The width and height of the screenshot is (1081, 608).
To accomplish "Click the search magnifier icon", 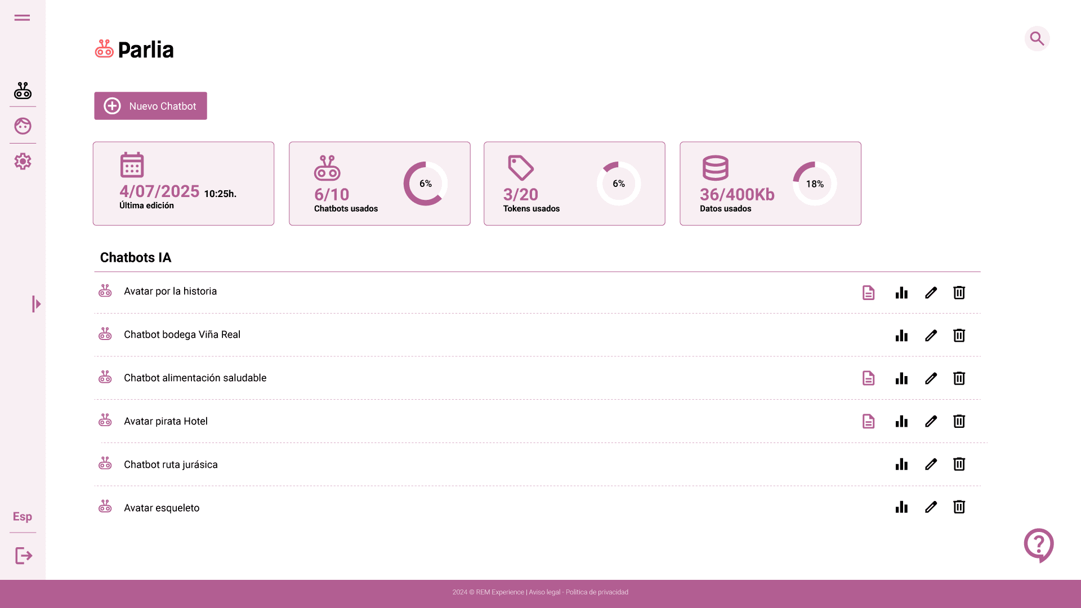I will pos(1037,39).
